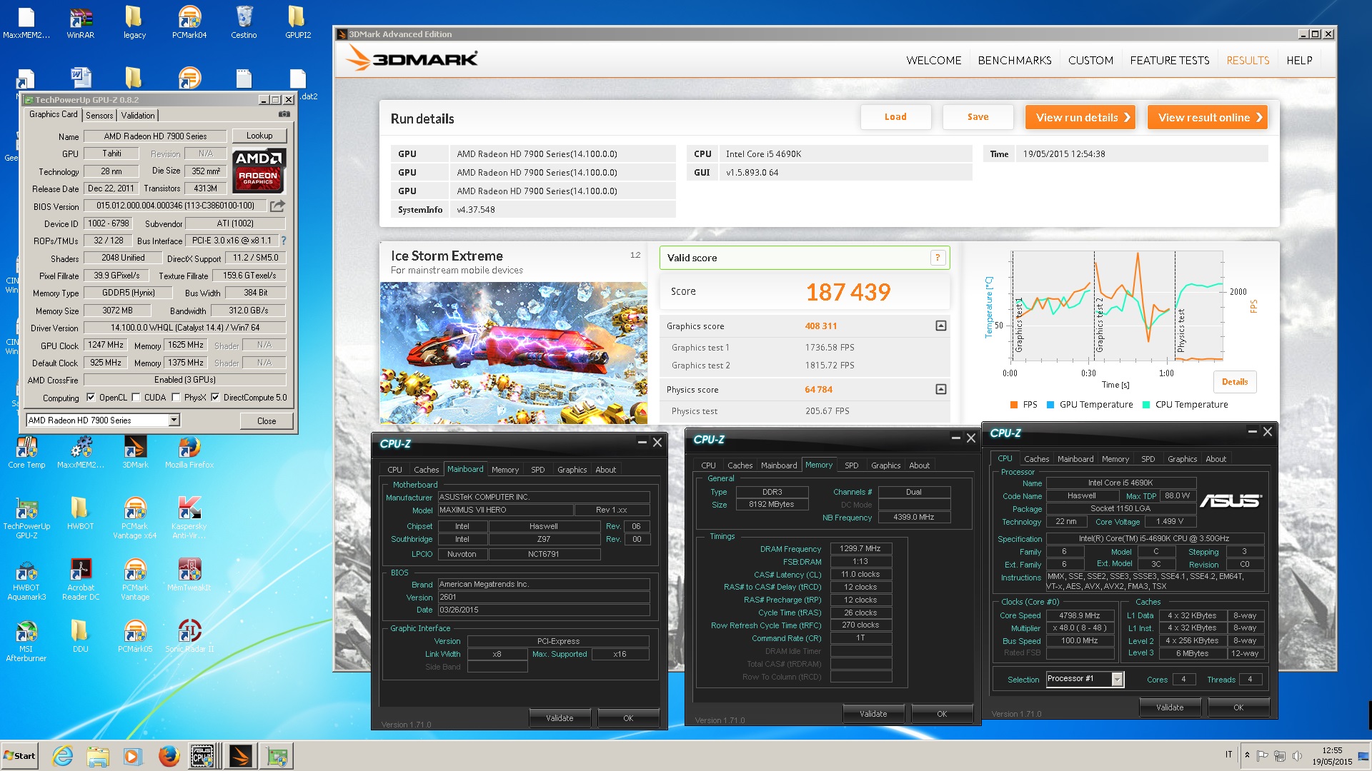Viewport: 1372px width, 771px height.
Task: Open the DDU folder on desktop
Action: click(80, 637)
